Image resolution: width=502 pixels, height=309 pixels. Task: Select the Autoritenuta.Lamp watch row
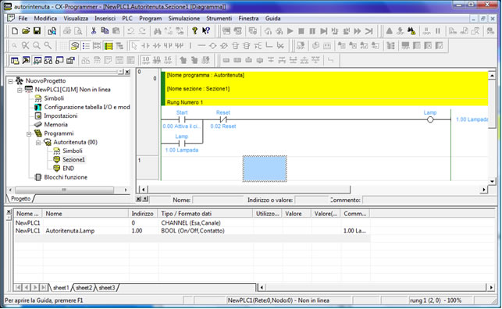[x=192, y=231]
